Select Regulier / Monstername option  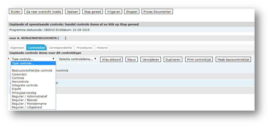tap(29, 104)
